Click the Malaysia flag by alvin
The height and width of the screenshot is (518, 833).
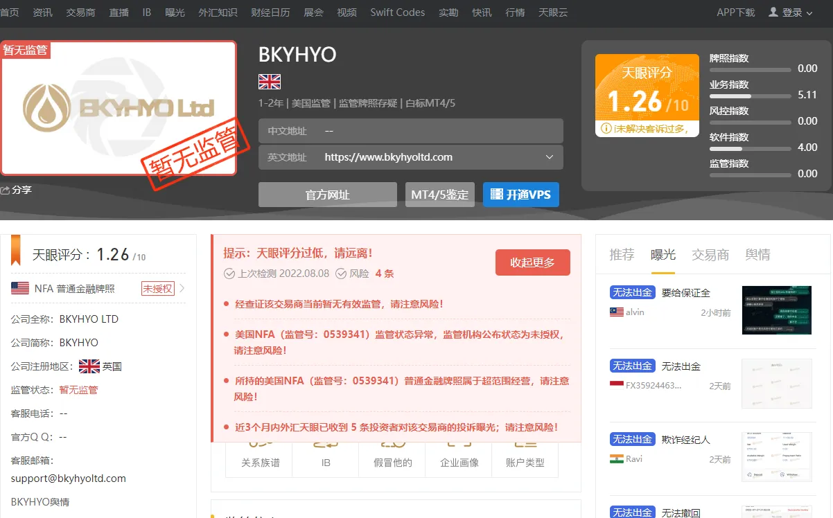point(617,312)
